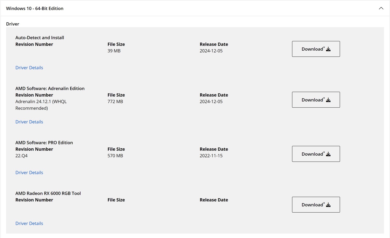The image size is (390, 238).
Task: Open Driver Details for RX 6000 RGB Tool
Action: tap(29, 223)
